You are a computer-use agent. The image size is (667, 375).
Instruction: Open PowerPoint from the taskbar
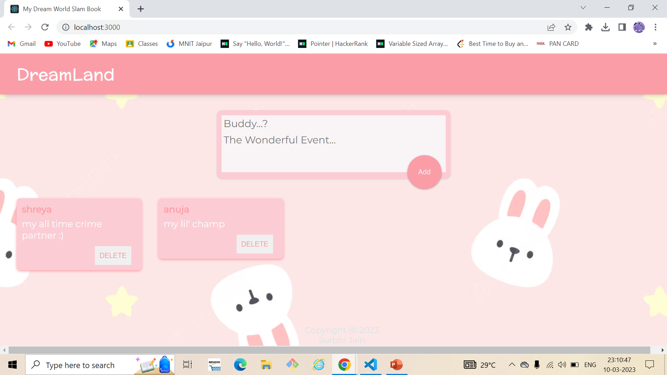[397, 365]
